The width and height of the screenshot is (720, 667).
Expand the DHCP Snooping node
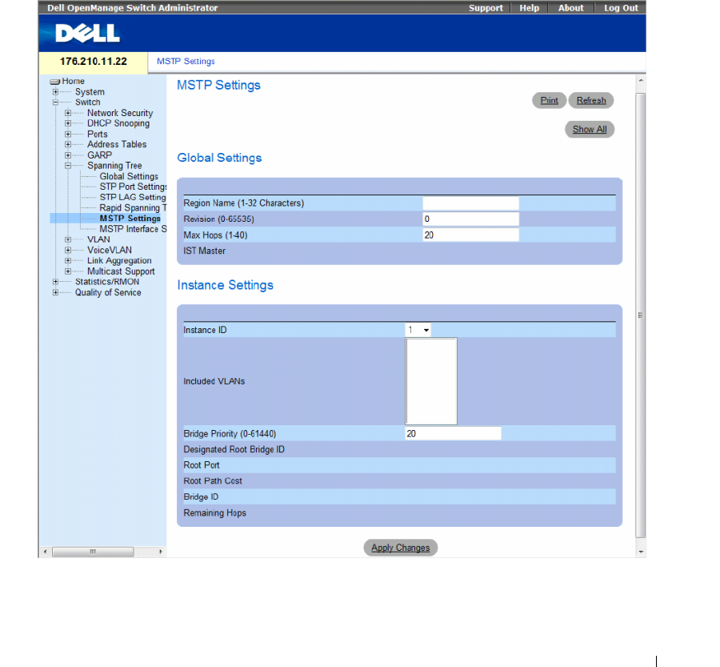coord(68,123)
